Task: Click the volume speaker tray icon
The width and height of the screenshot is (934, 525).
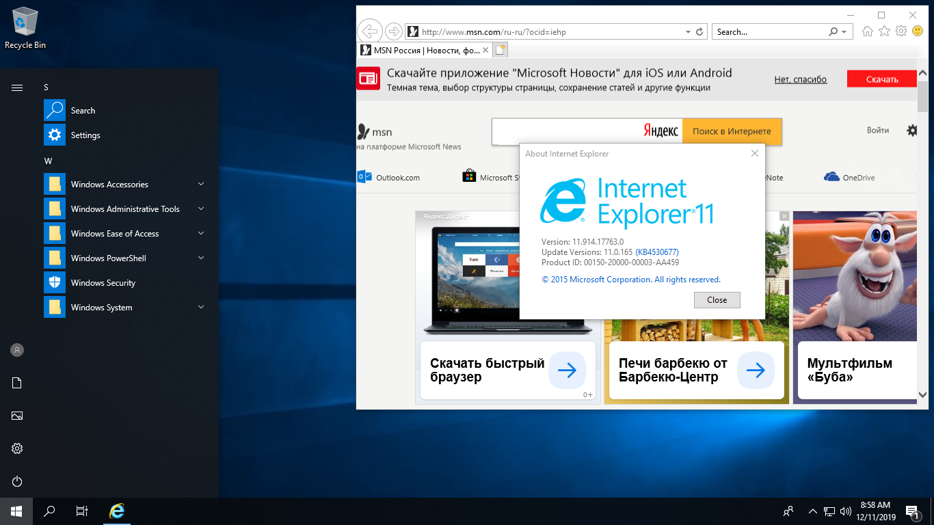Action: [x=845, y=511]
